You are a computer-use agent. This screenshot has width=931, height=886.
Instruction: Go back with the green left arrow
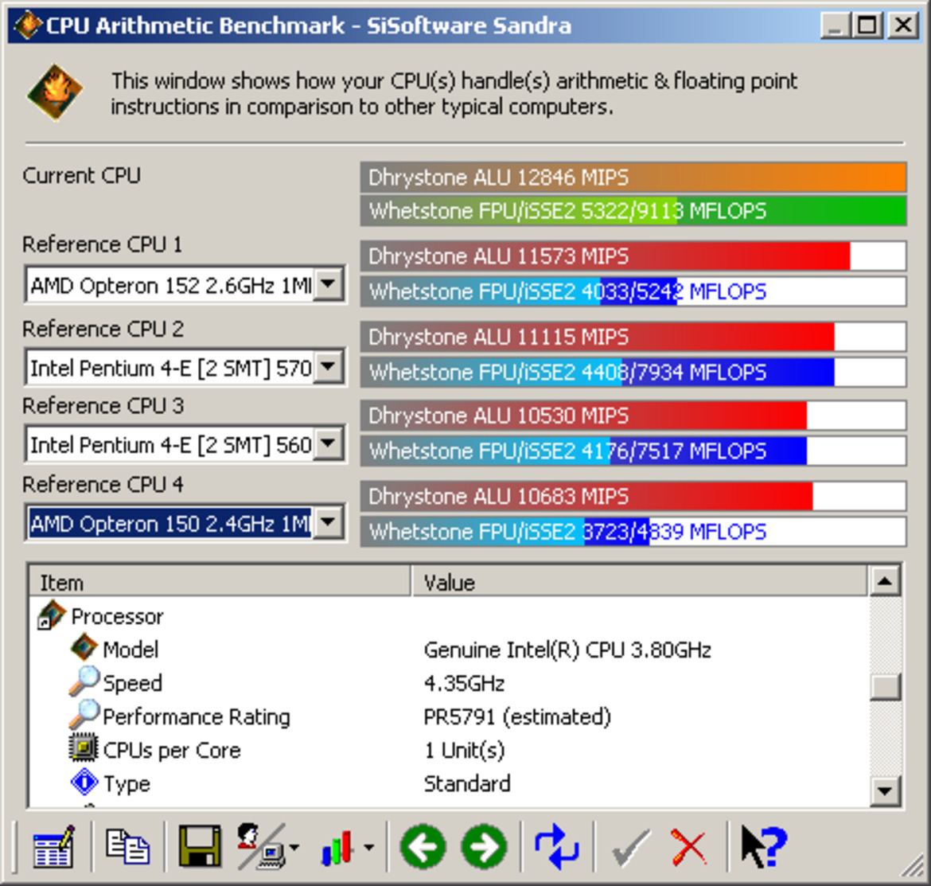[423, 847]
